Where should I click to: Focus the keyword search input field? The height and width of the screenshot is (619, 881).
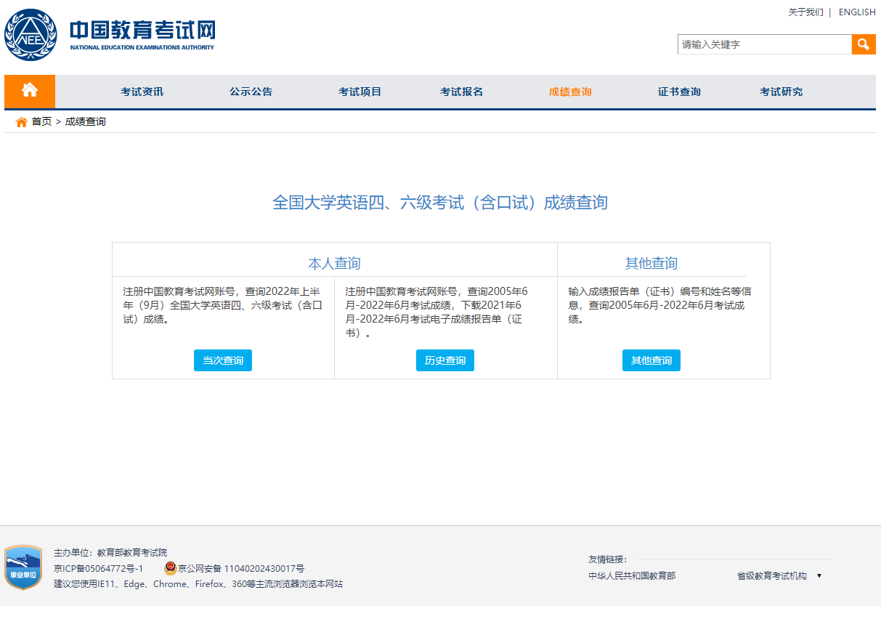pos(764,44)
